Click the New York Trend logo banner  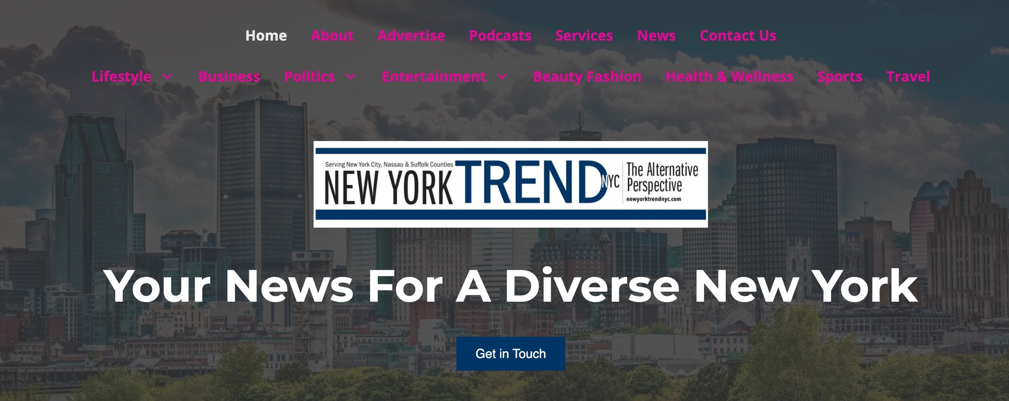pyautogui.click(x=511, y=184)
